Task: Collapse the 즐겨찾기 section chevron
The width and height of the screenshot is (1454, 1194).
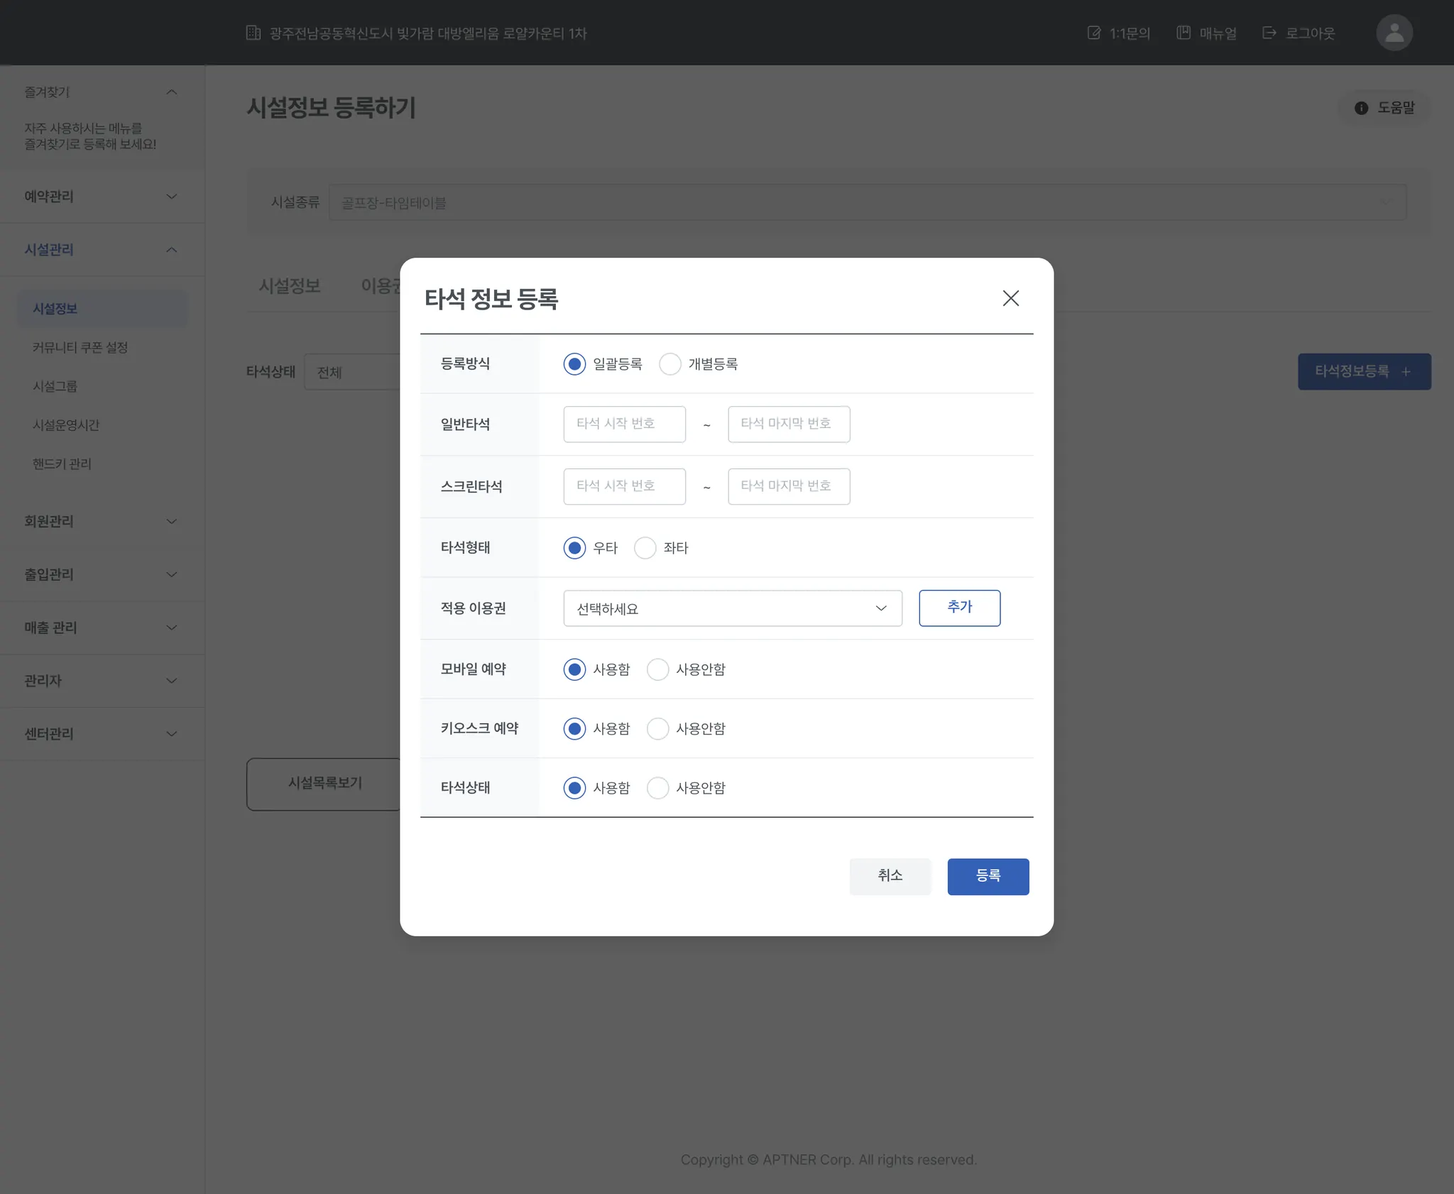Action: [x=171, y=92]
